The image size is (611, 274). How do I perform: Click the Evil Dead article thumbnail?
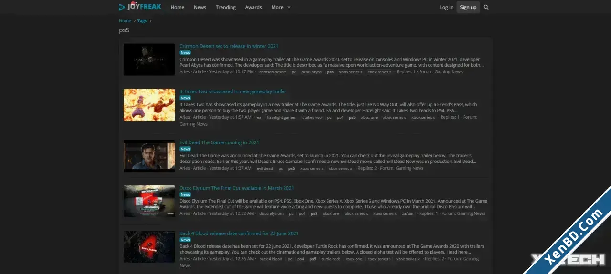pyautogui.click(x=149, y=156)
